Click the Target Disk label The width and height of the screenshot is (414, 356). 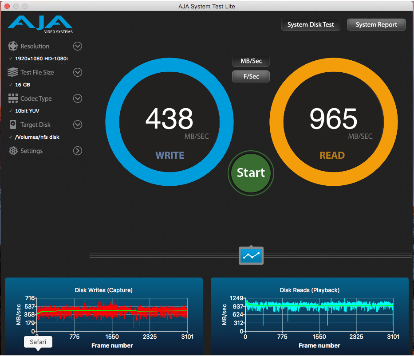[35, 125]
